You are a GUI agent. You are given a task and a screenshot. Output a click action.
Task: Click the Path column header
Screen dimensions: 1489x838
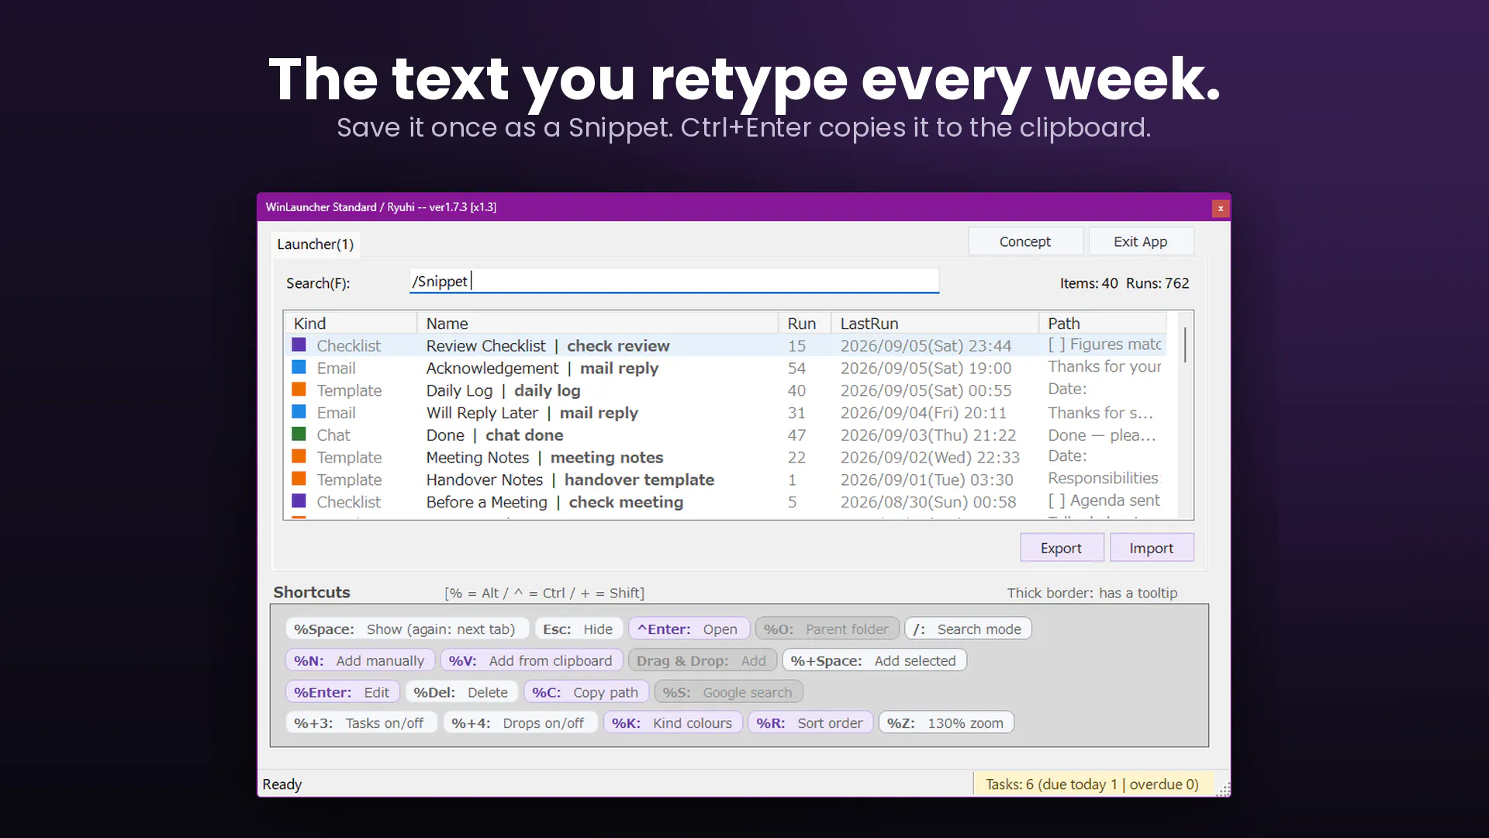[1102, 323]
